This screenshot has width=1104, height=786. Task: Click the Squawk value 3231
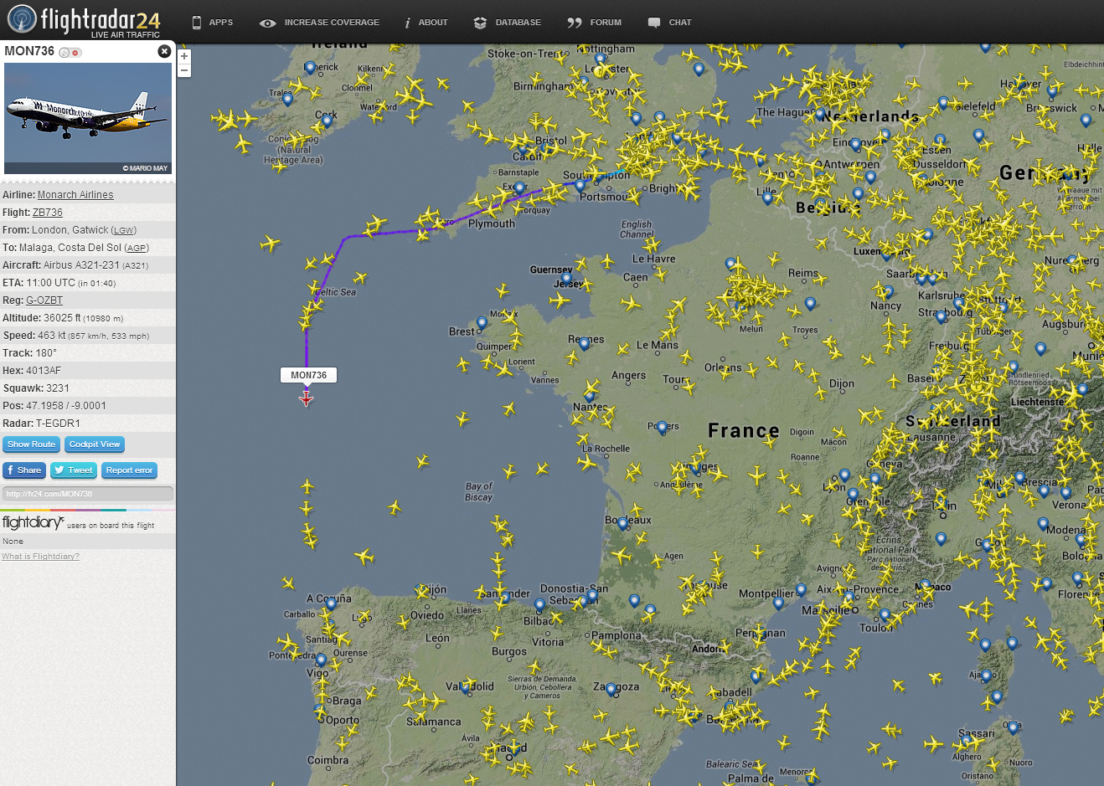pos(58,388)
